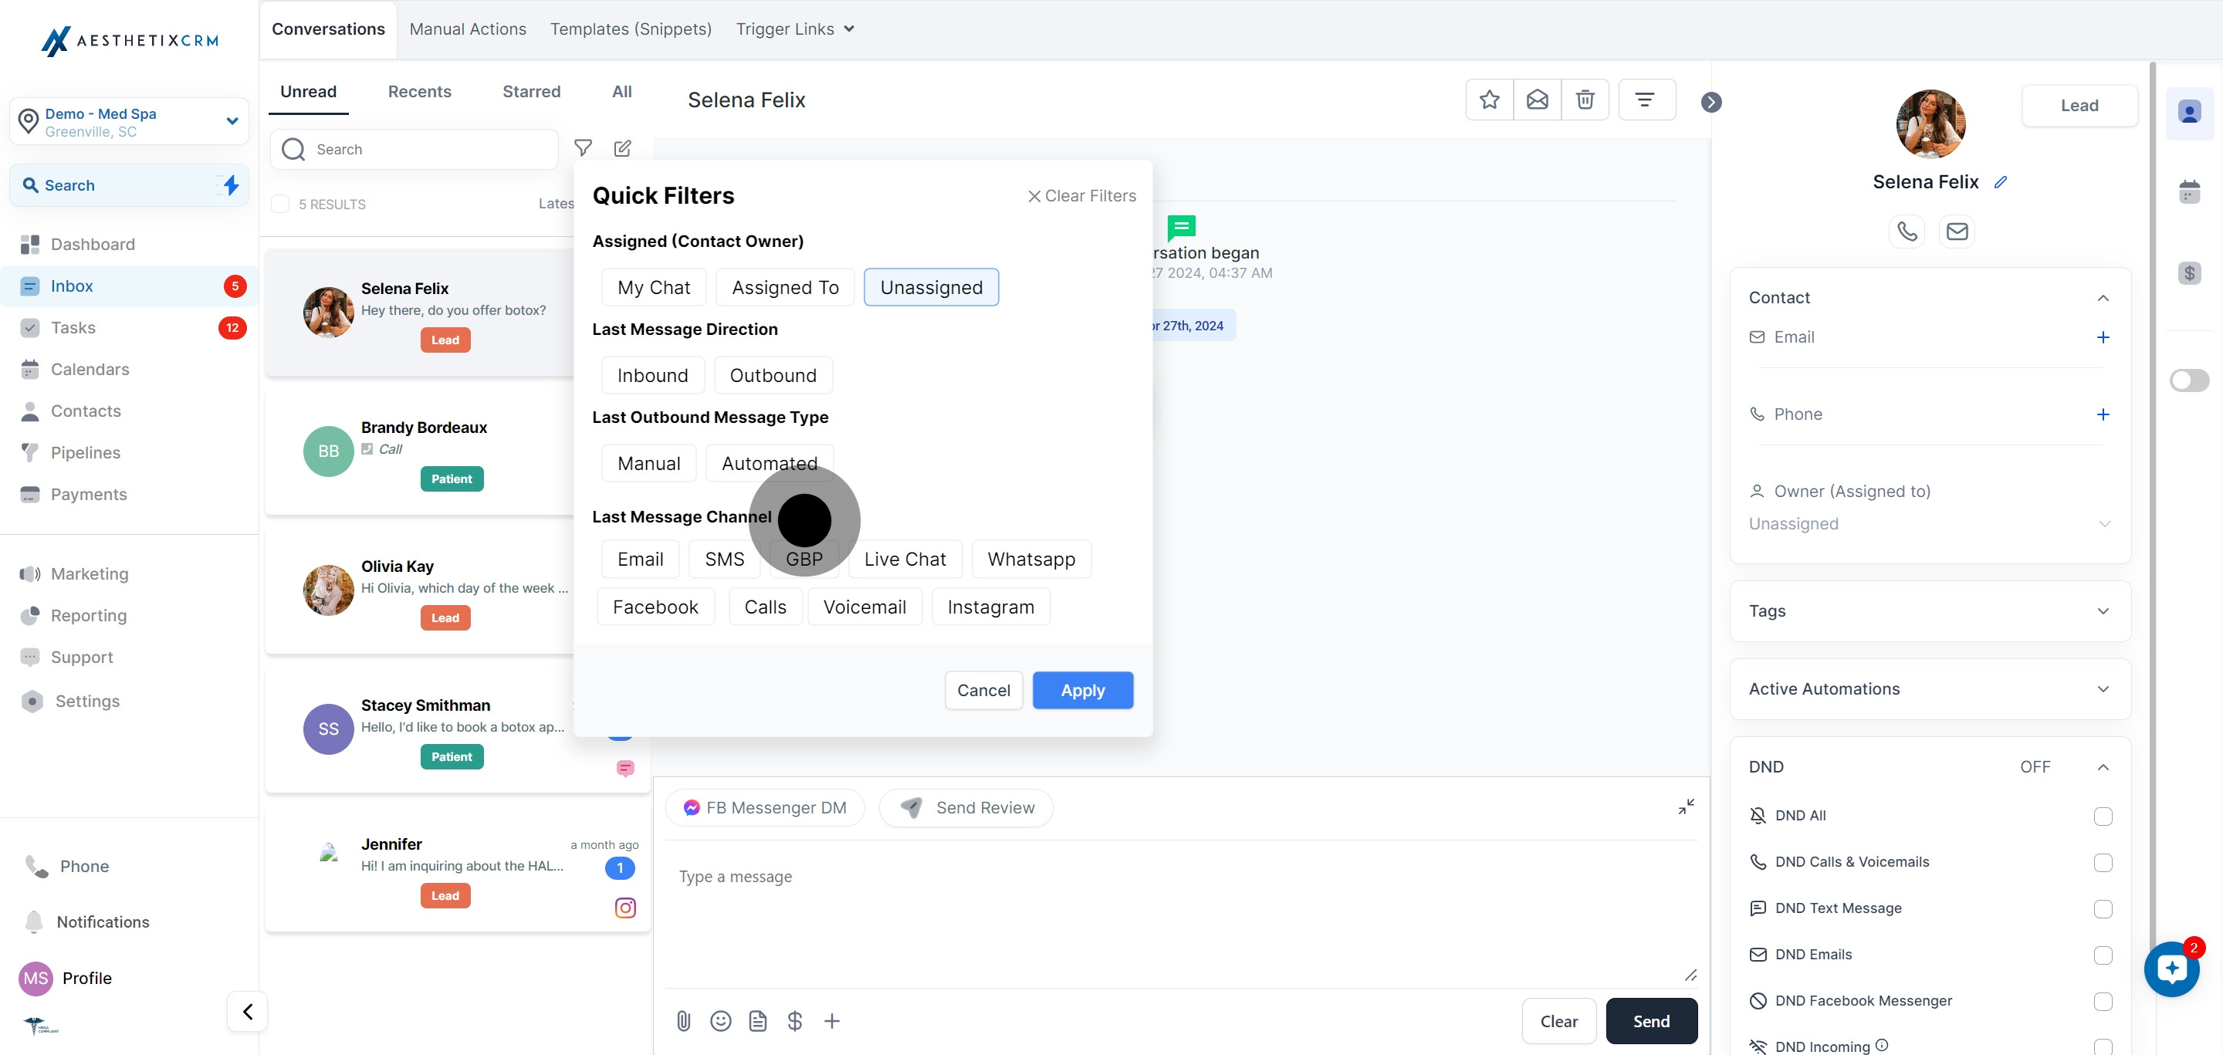This screenshot has height=1055, width=2223.
Task: Click the Clear Filters link
Action: [1081, 196]
